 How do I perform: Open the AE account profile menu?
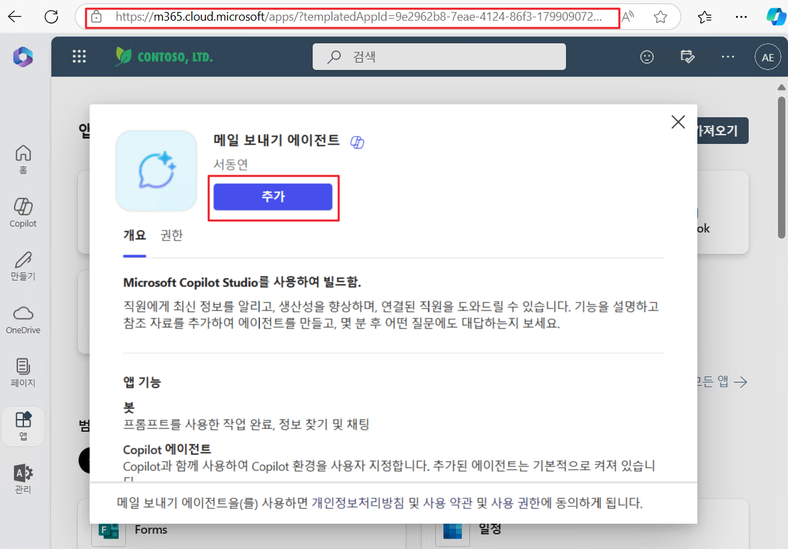767,57
